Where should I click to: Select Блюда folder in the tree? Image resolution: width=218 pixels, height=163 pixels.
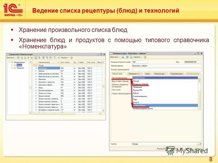(x=19, y=65)
